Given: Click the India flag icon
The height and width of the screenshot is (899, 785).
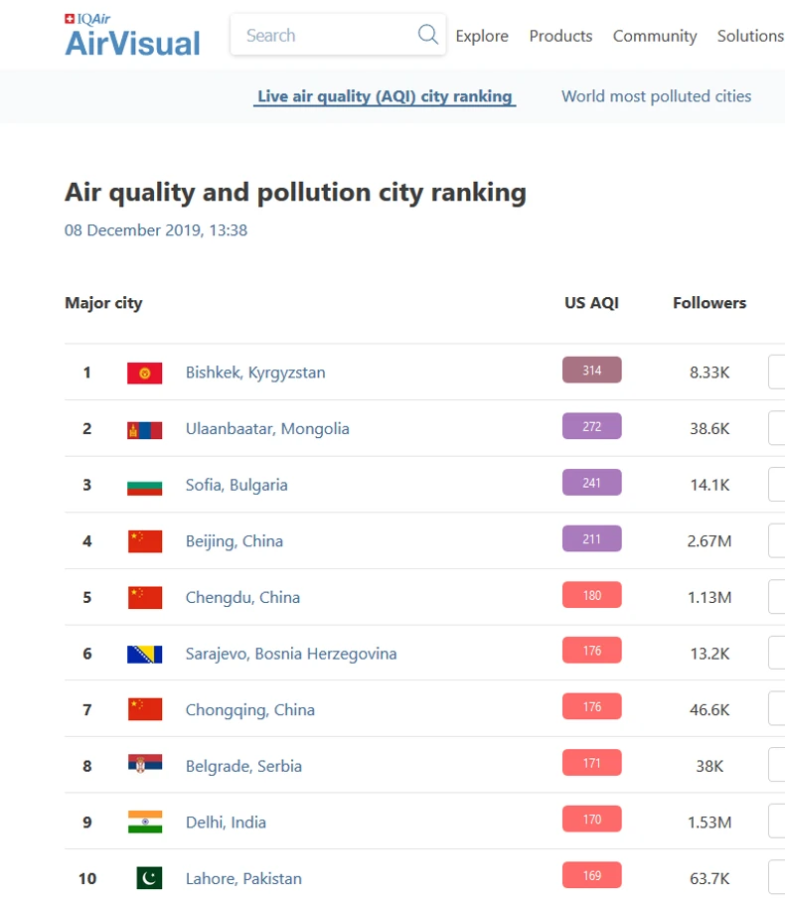Looking at the screenshot, I should (x=145, y=823).
